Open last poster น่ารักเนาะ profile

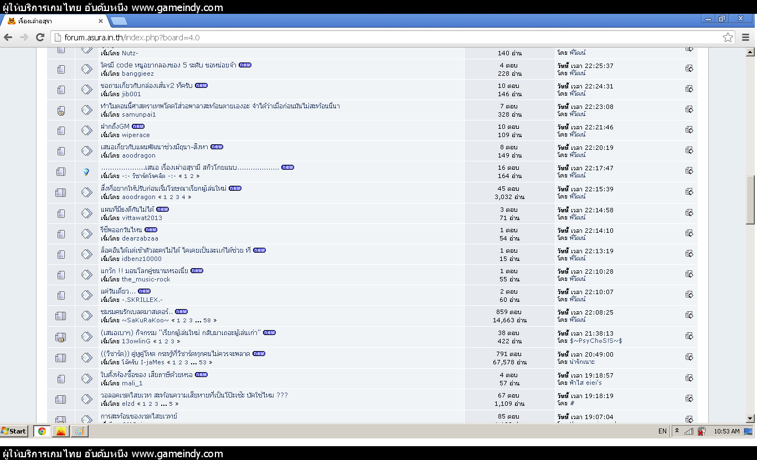(583, 362)
